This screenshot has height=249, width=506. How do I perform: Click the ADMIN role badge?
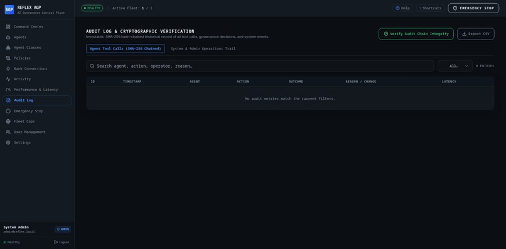pyautogui.click(x=63, y=230)
